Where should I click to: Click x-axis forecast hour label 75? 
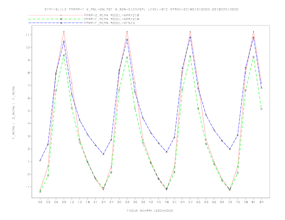pyautogui.click(x=238, y=202)
